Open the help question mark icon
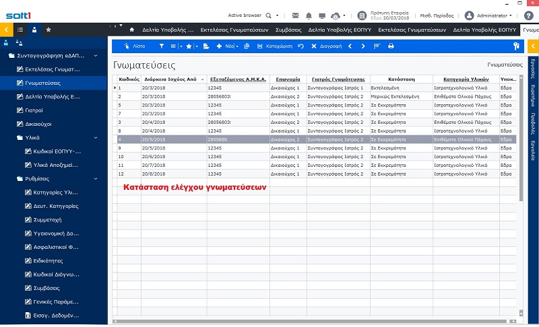This screenshot has width=539, height=327. coord(529,15)
